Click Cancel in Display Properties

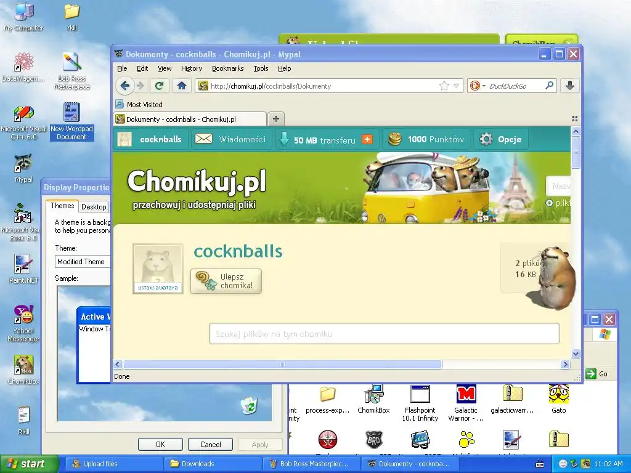tap(211, 445)
